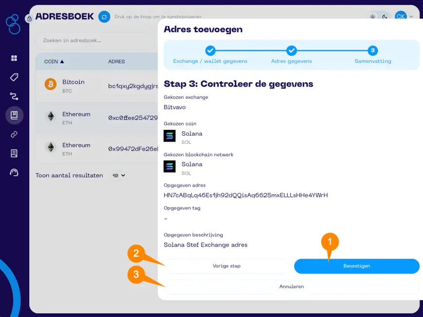This screenshot has height=317, width=423.
Task: Click the Zoeken in adresboek search field
Action: pyautogui.click(x=95, y=41)
